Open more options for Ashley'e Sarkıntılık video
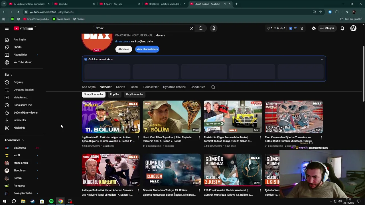Image resolution: width=365 pixels, height=205 pixels. coord(138,191)
